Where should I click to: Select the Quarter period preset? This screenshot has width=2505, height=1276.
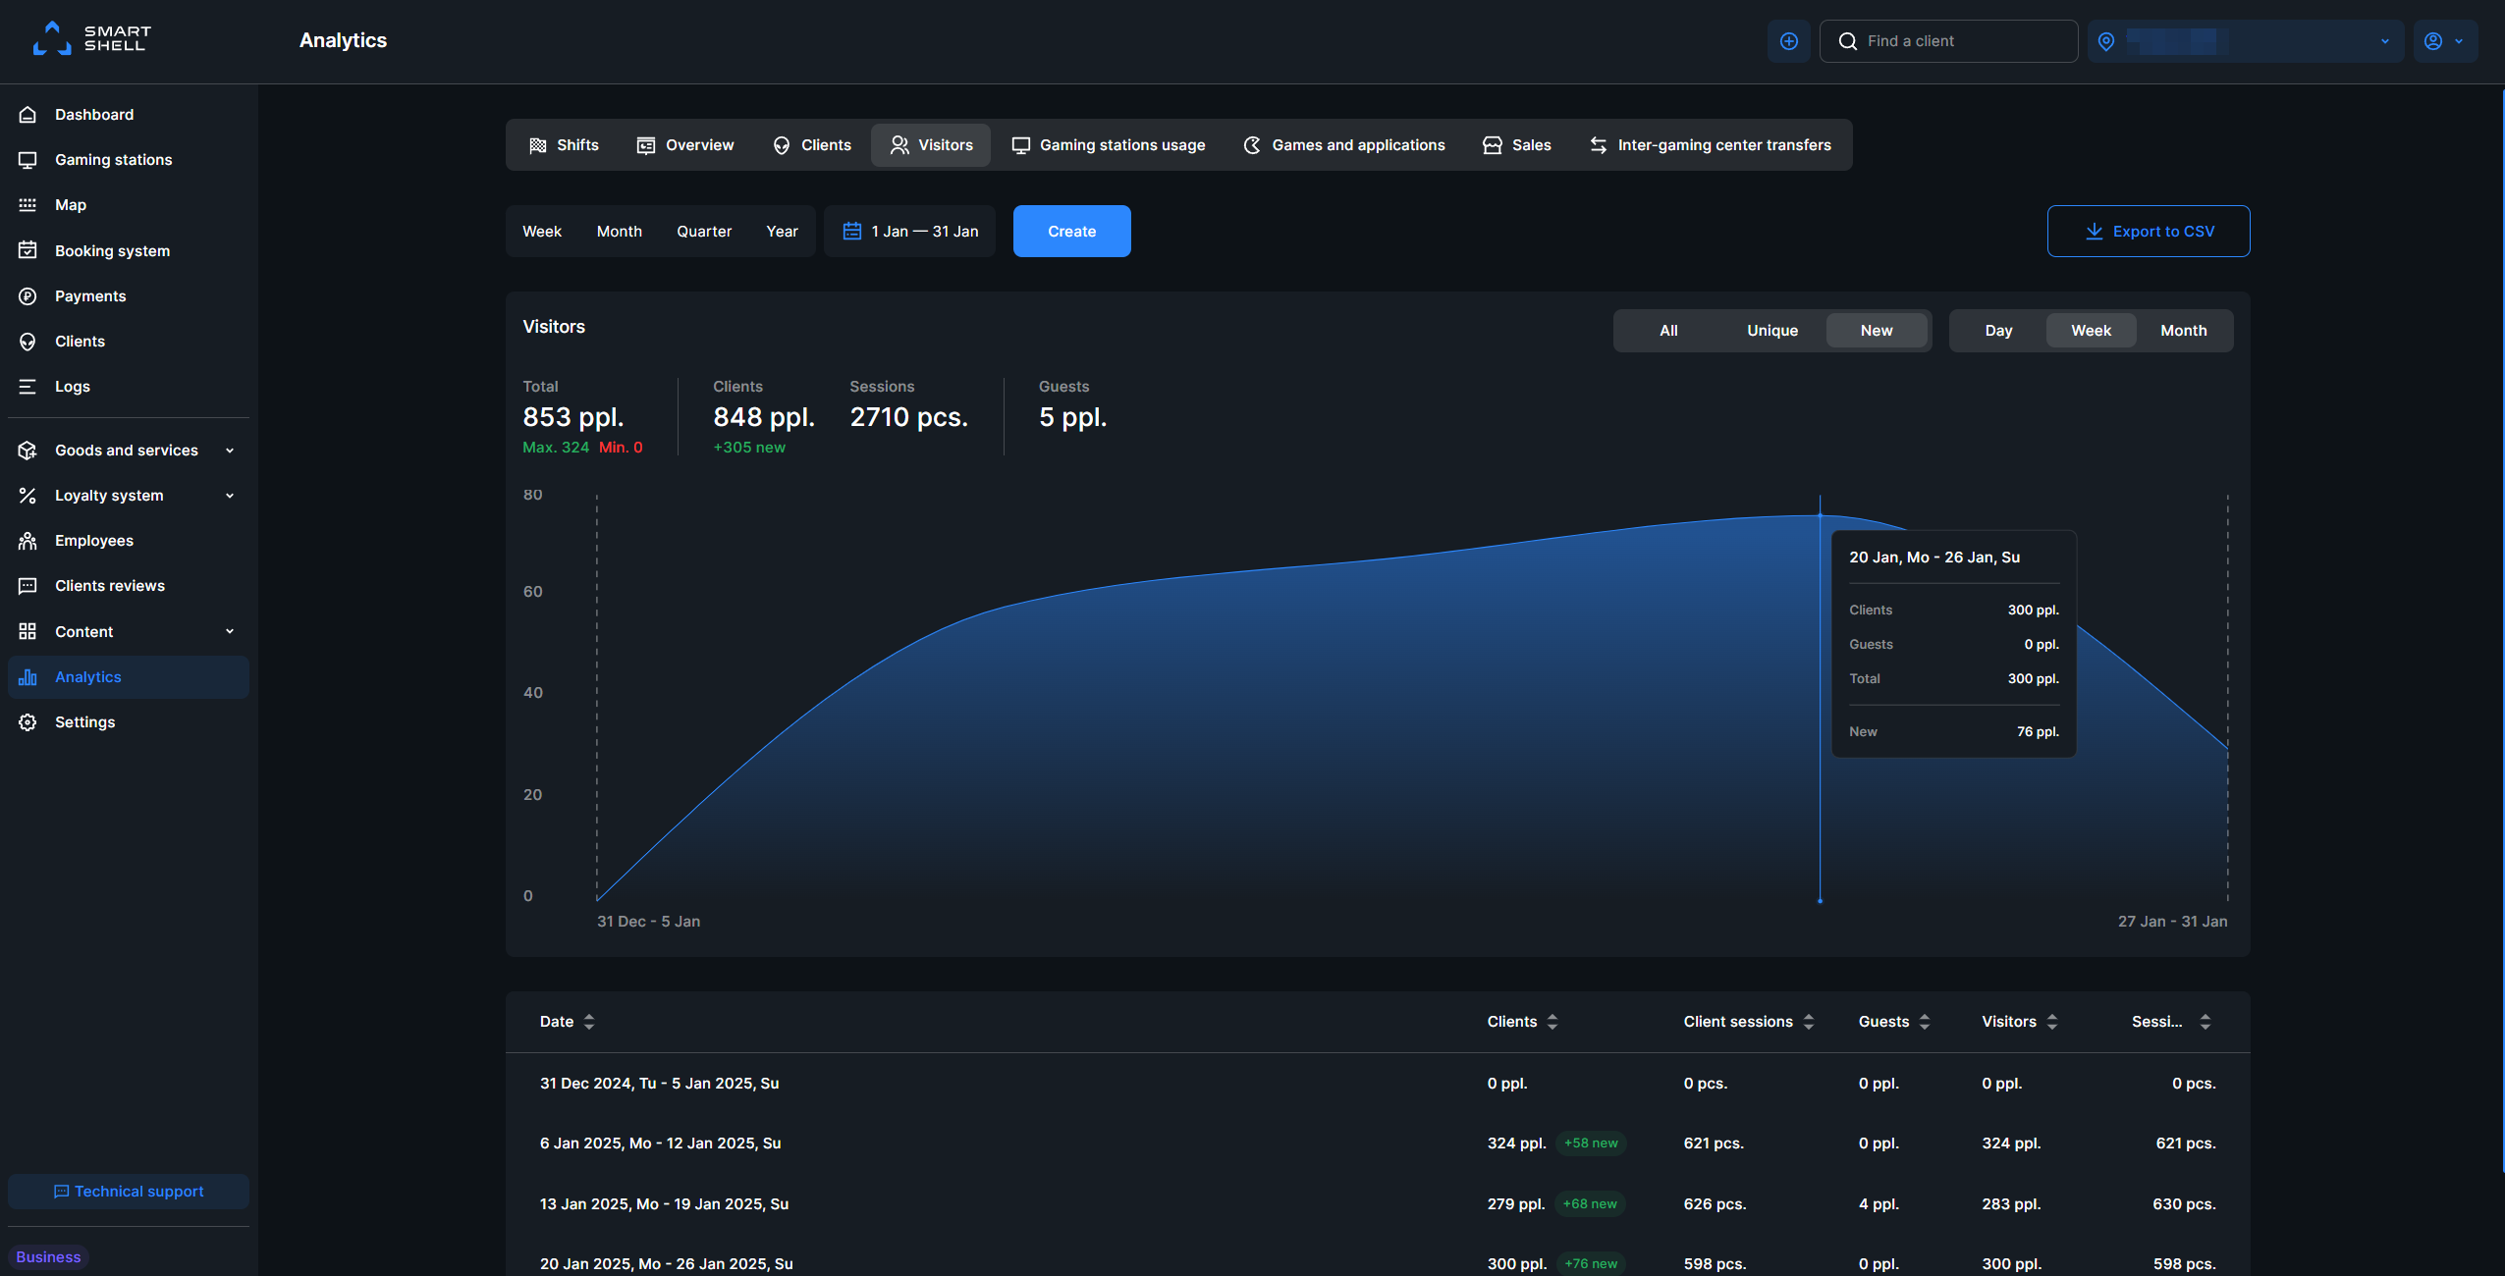click(x=704, y=232)
